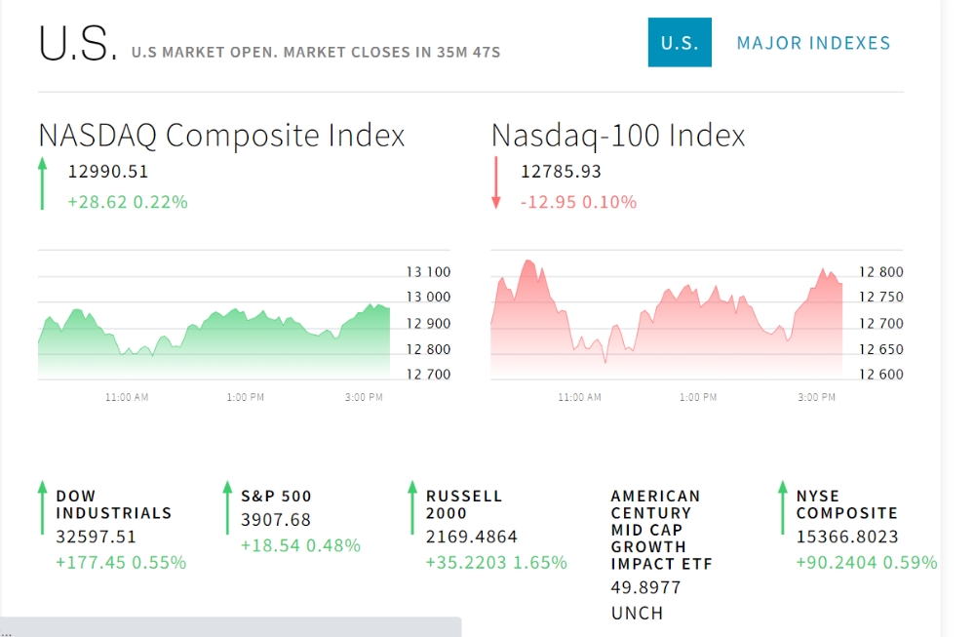Select the U.S. tab button

pyautogui.click(x=680, y=43)
